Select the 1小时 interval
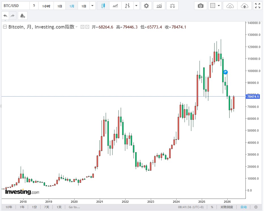The height and width of the screenshot is (211, 265). 46,6
